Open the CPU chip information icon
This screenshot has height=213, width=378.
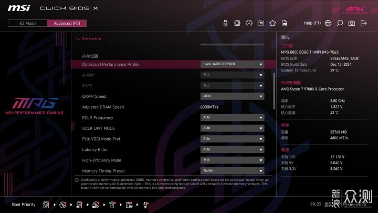[237, 23]
